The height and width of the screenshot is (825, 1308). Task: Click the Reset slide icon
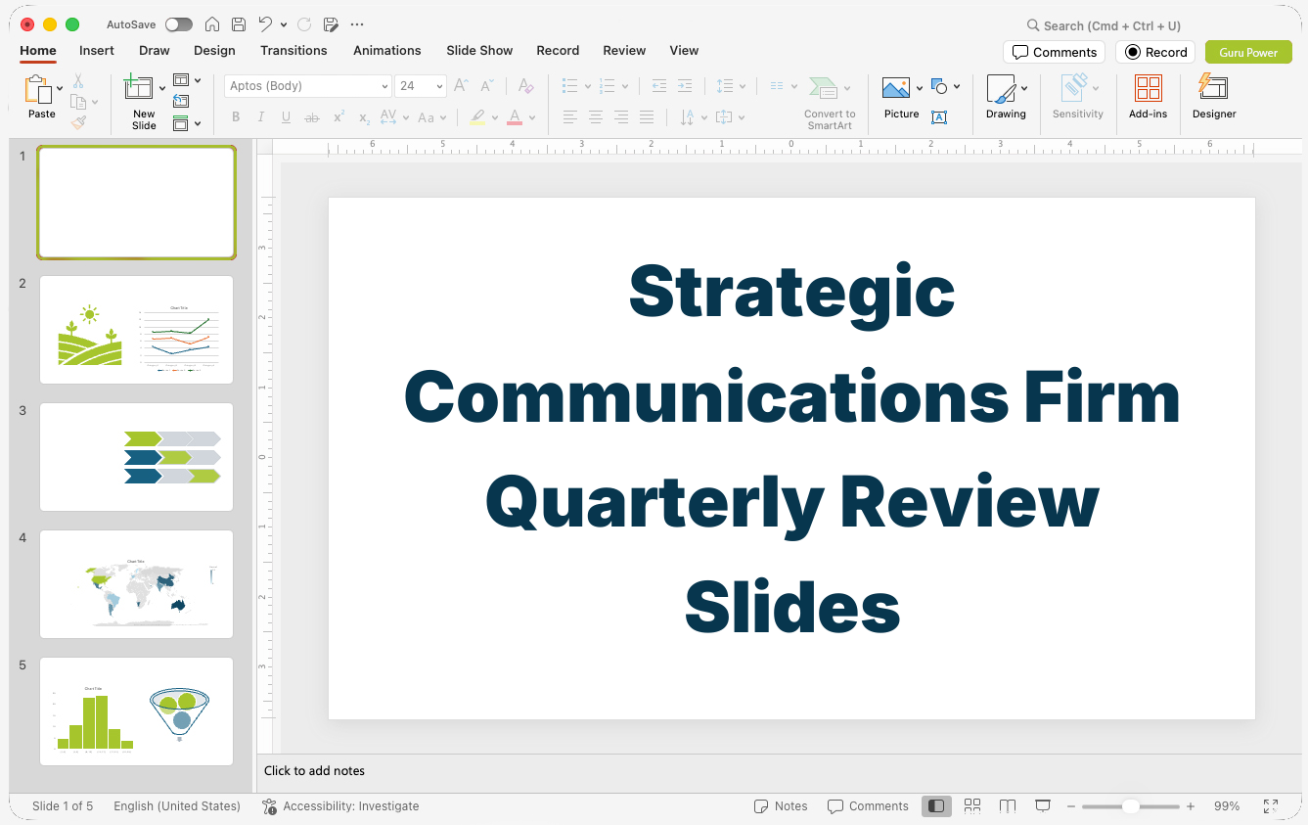click(181, 101)
